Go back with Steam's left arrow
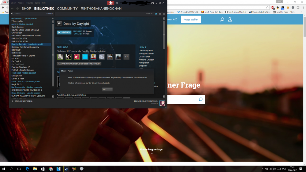This screenshot has height=172, width=306. click(x=12, y=9)
